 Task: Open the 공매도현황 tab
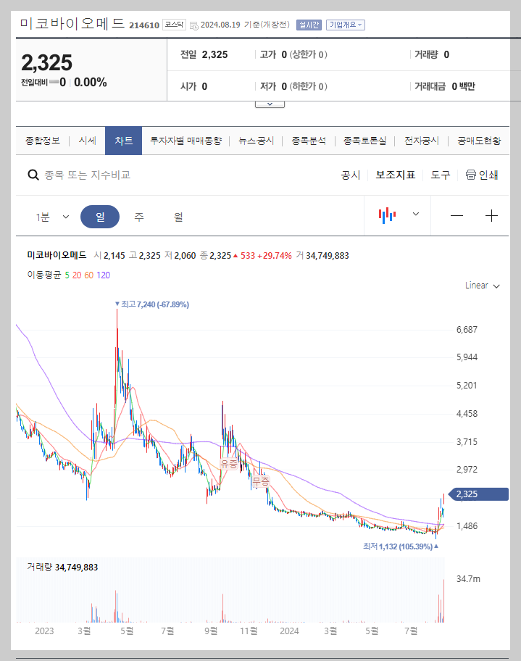point(479,141)
